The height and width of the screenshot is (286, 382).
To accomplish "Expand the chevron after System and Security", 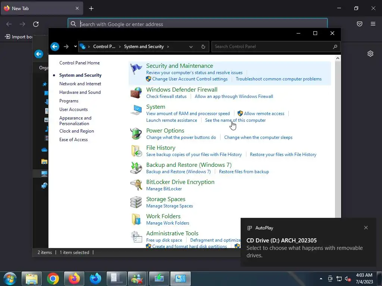I will [168, 47].
